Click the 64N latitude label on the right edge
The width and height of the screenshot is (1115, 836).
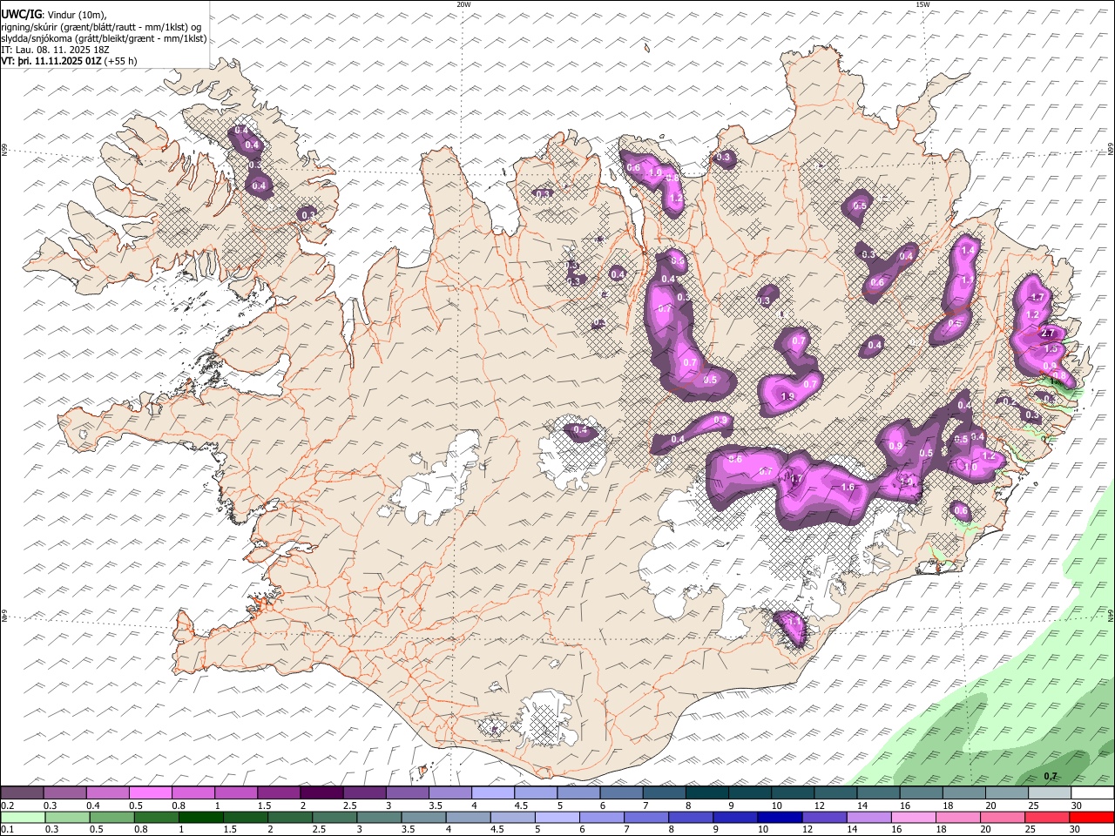tap(1111, 615)
